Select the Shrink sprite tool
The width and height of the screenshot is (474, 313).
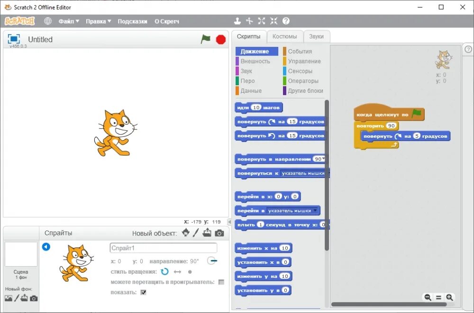click(x=273, y=21)
